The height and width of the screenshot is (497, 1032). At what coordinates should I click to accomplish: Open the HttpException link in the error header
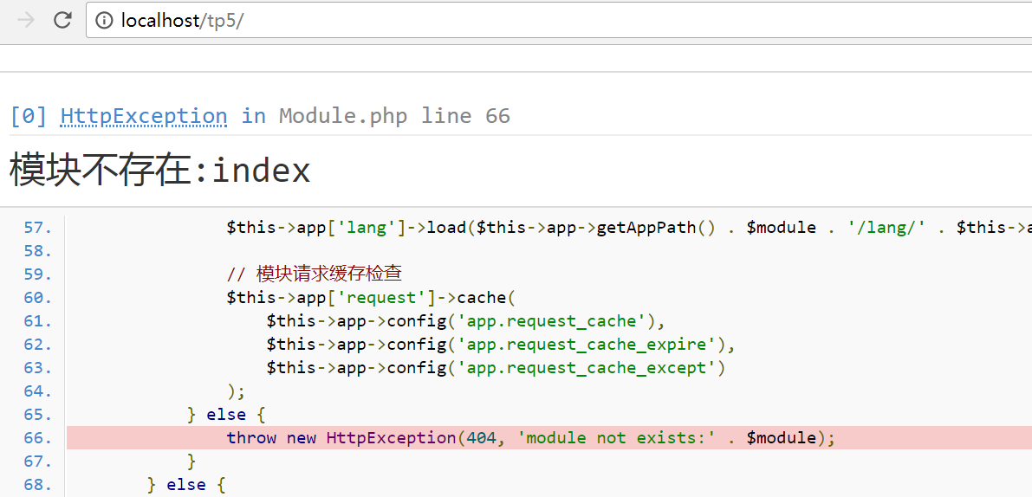tap(144, 116)
